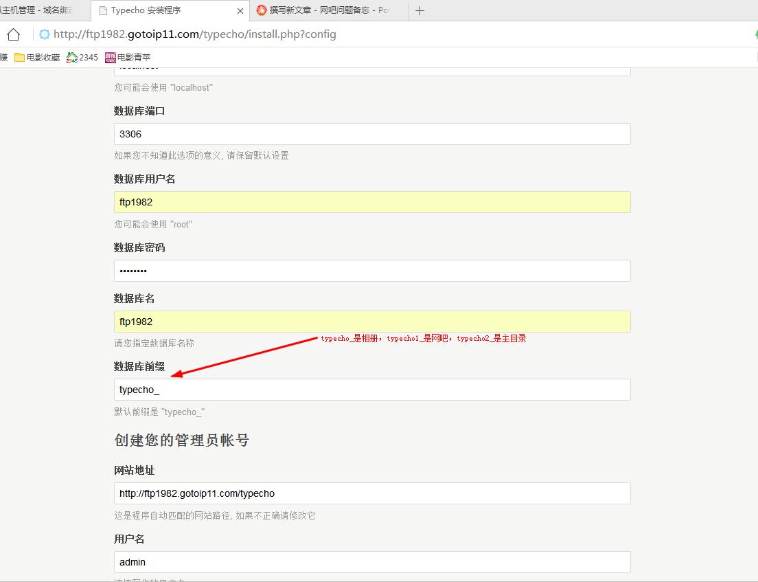Edit the 数据库名 field

pyautogui.click(x=372, y=322)
